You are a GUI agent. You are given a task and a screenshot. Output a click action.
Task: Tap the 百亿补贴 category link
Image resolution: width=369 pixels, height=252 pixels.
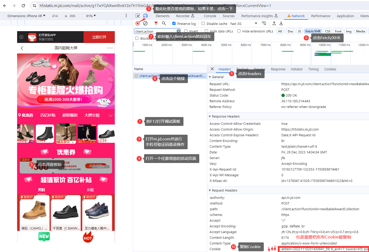tap(48, 115)
